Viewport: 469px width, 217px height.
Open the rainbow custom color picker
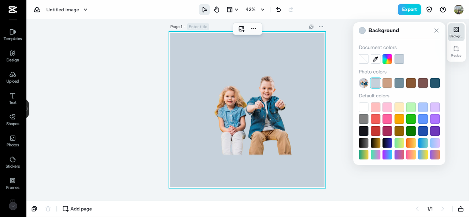(387, 59)
